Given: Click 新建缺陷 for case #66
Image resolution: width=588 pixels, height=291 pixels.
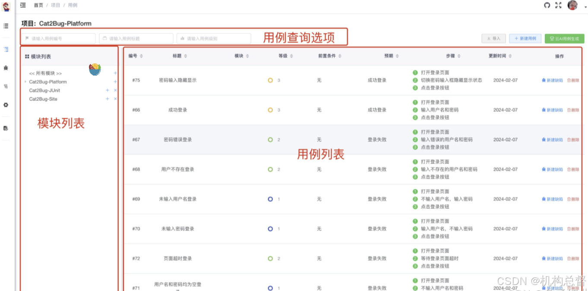Looking at the screenshot, I should [x=552, y=110].
